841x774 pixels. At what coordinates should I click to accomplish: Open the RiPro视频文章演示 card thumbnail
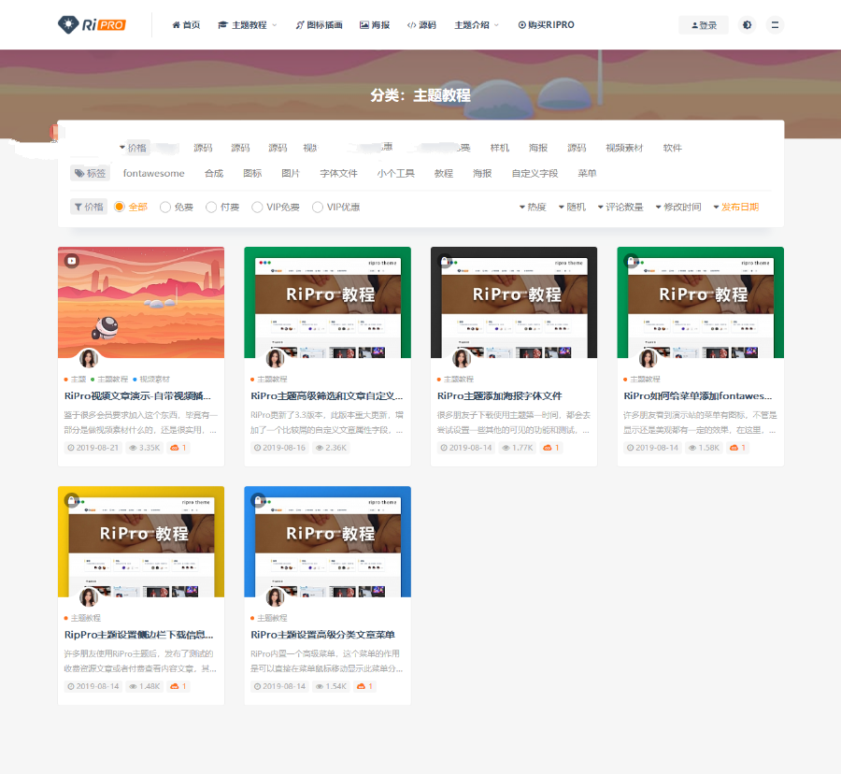point(141,302)
